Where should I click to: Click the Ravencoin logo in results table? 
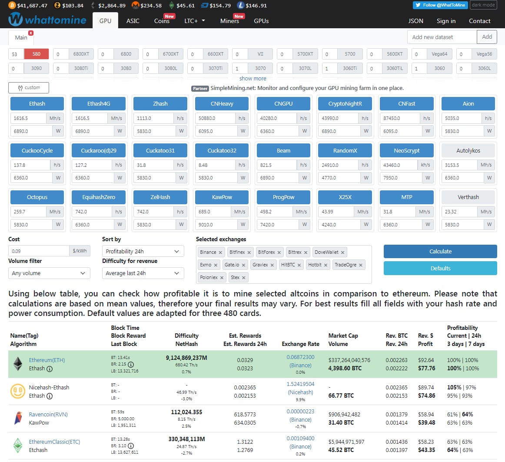click(x=18, y=418)
